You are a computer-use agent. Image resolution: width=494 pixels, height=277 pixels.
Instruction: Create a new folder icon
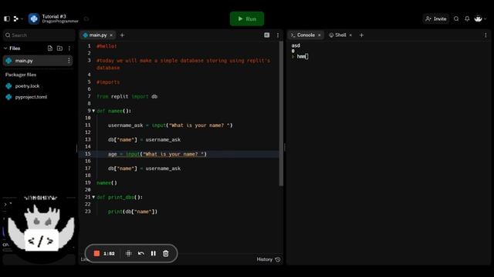(x=59, y=48)
